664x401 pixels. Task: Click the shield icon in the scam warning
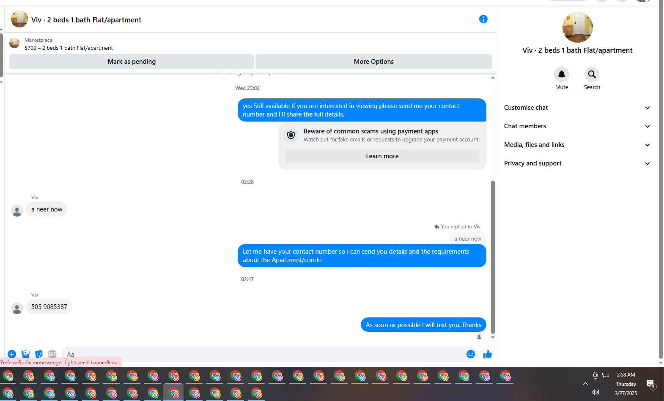pyautogui.click(x=291, y=135)
